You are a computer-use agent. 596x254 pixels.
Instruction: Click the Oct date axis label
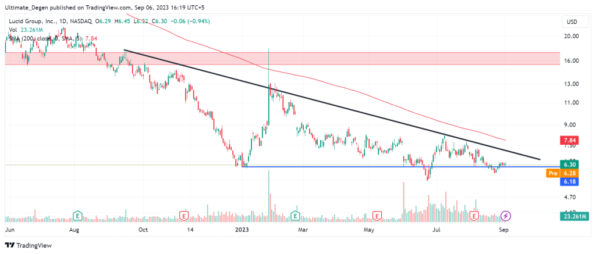[x=143, y=230]
